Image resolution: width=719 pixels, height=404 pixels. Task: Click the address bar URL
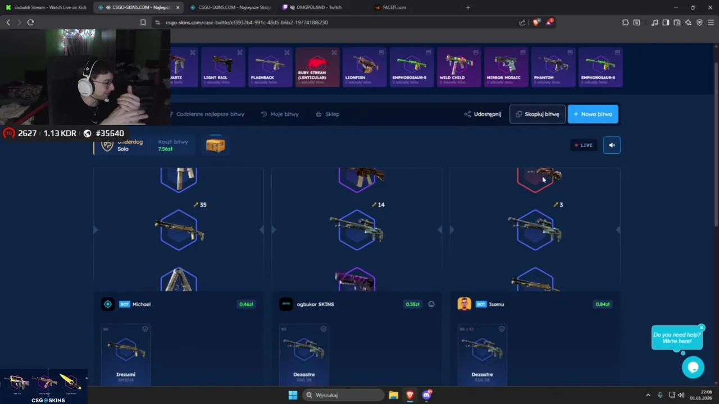coord(247,22)
